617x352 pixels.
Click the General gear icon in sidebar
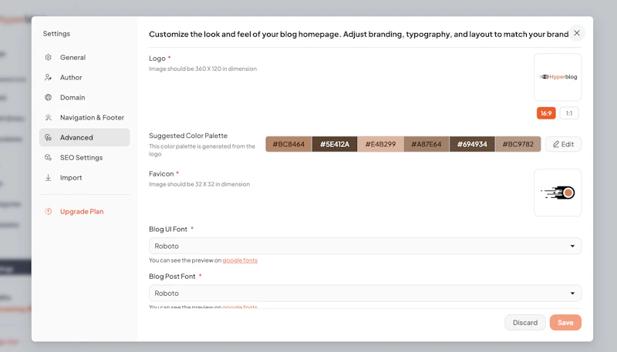coord(48,57)
